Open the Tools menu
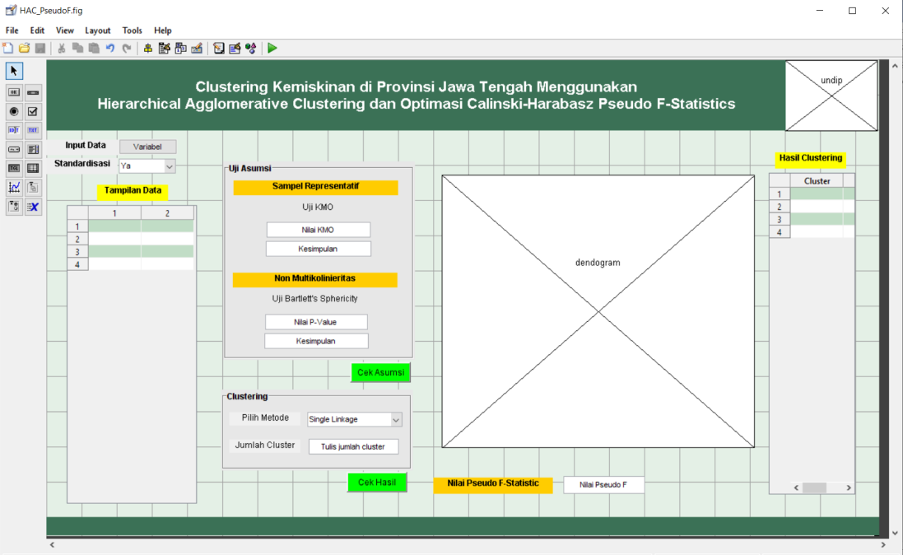Image resolution: width=903 pixels, height=555 pixels. point(132,30)
